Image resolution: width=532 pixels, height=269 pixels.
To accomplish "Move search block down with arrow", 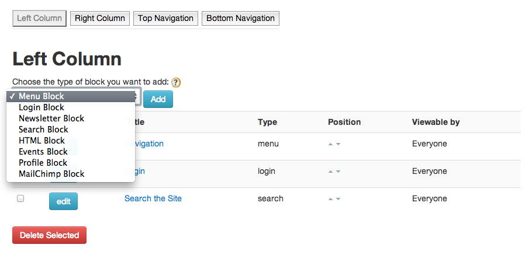I will [x=338, y=199].
